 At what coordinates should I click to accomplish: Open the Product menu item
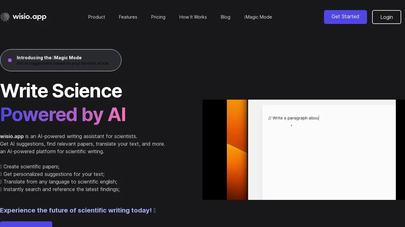click(97, 17)
